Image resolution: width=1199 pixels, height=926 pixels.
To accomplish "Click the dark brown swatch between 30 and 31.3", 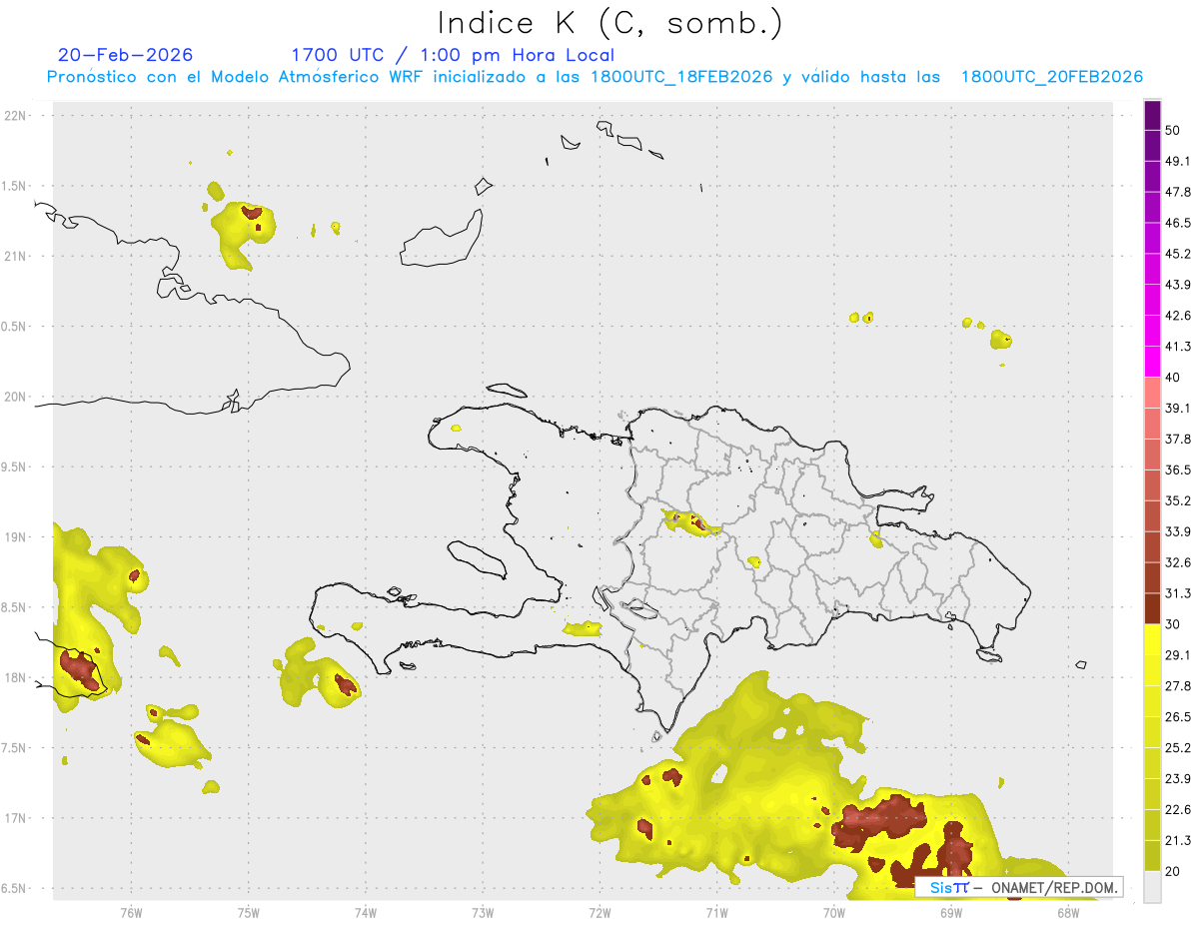I will pos(1152,608).
